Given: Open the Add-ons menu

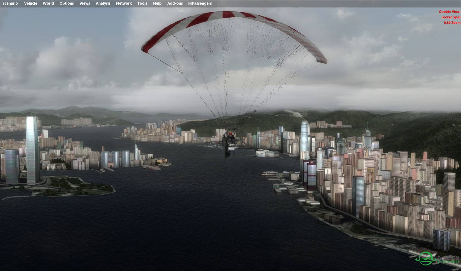Looking at the screenshot, I should click(x=175, y=3).
